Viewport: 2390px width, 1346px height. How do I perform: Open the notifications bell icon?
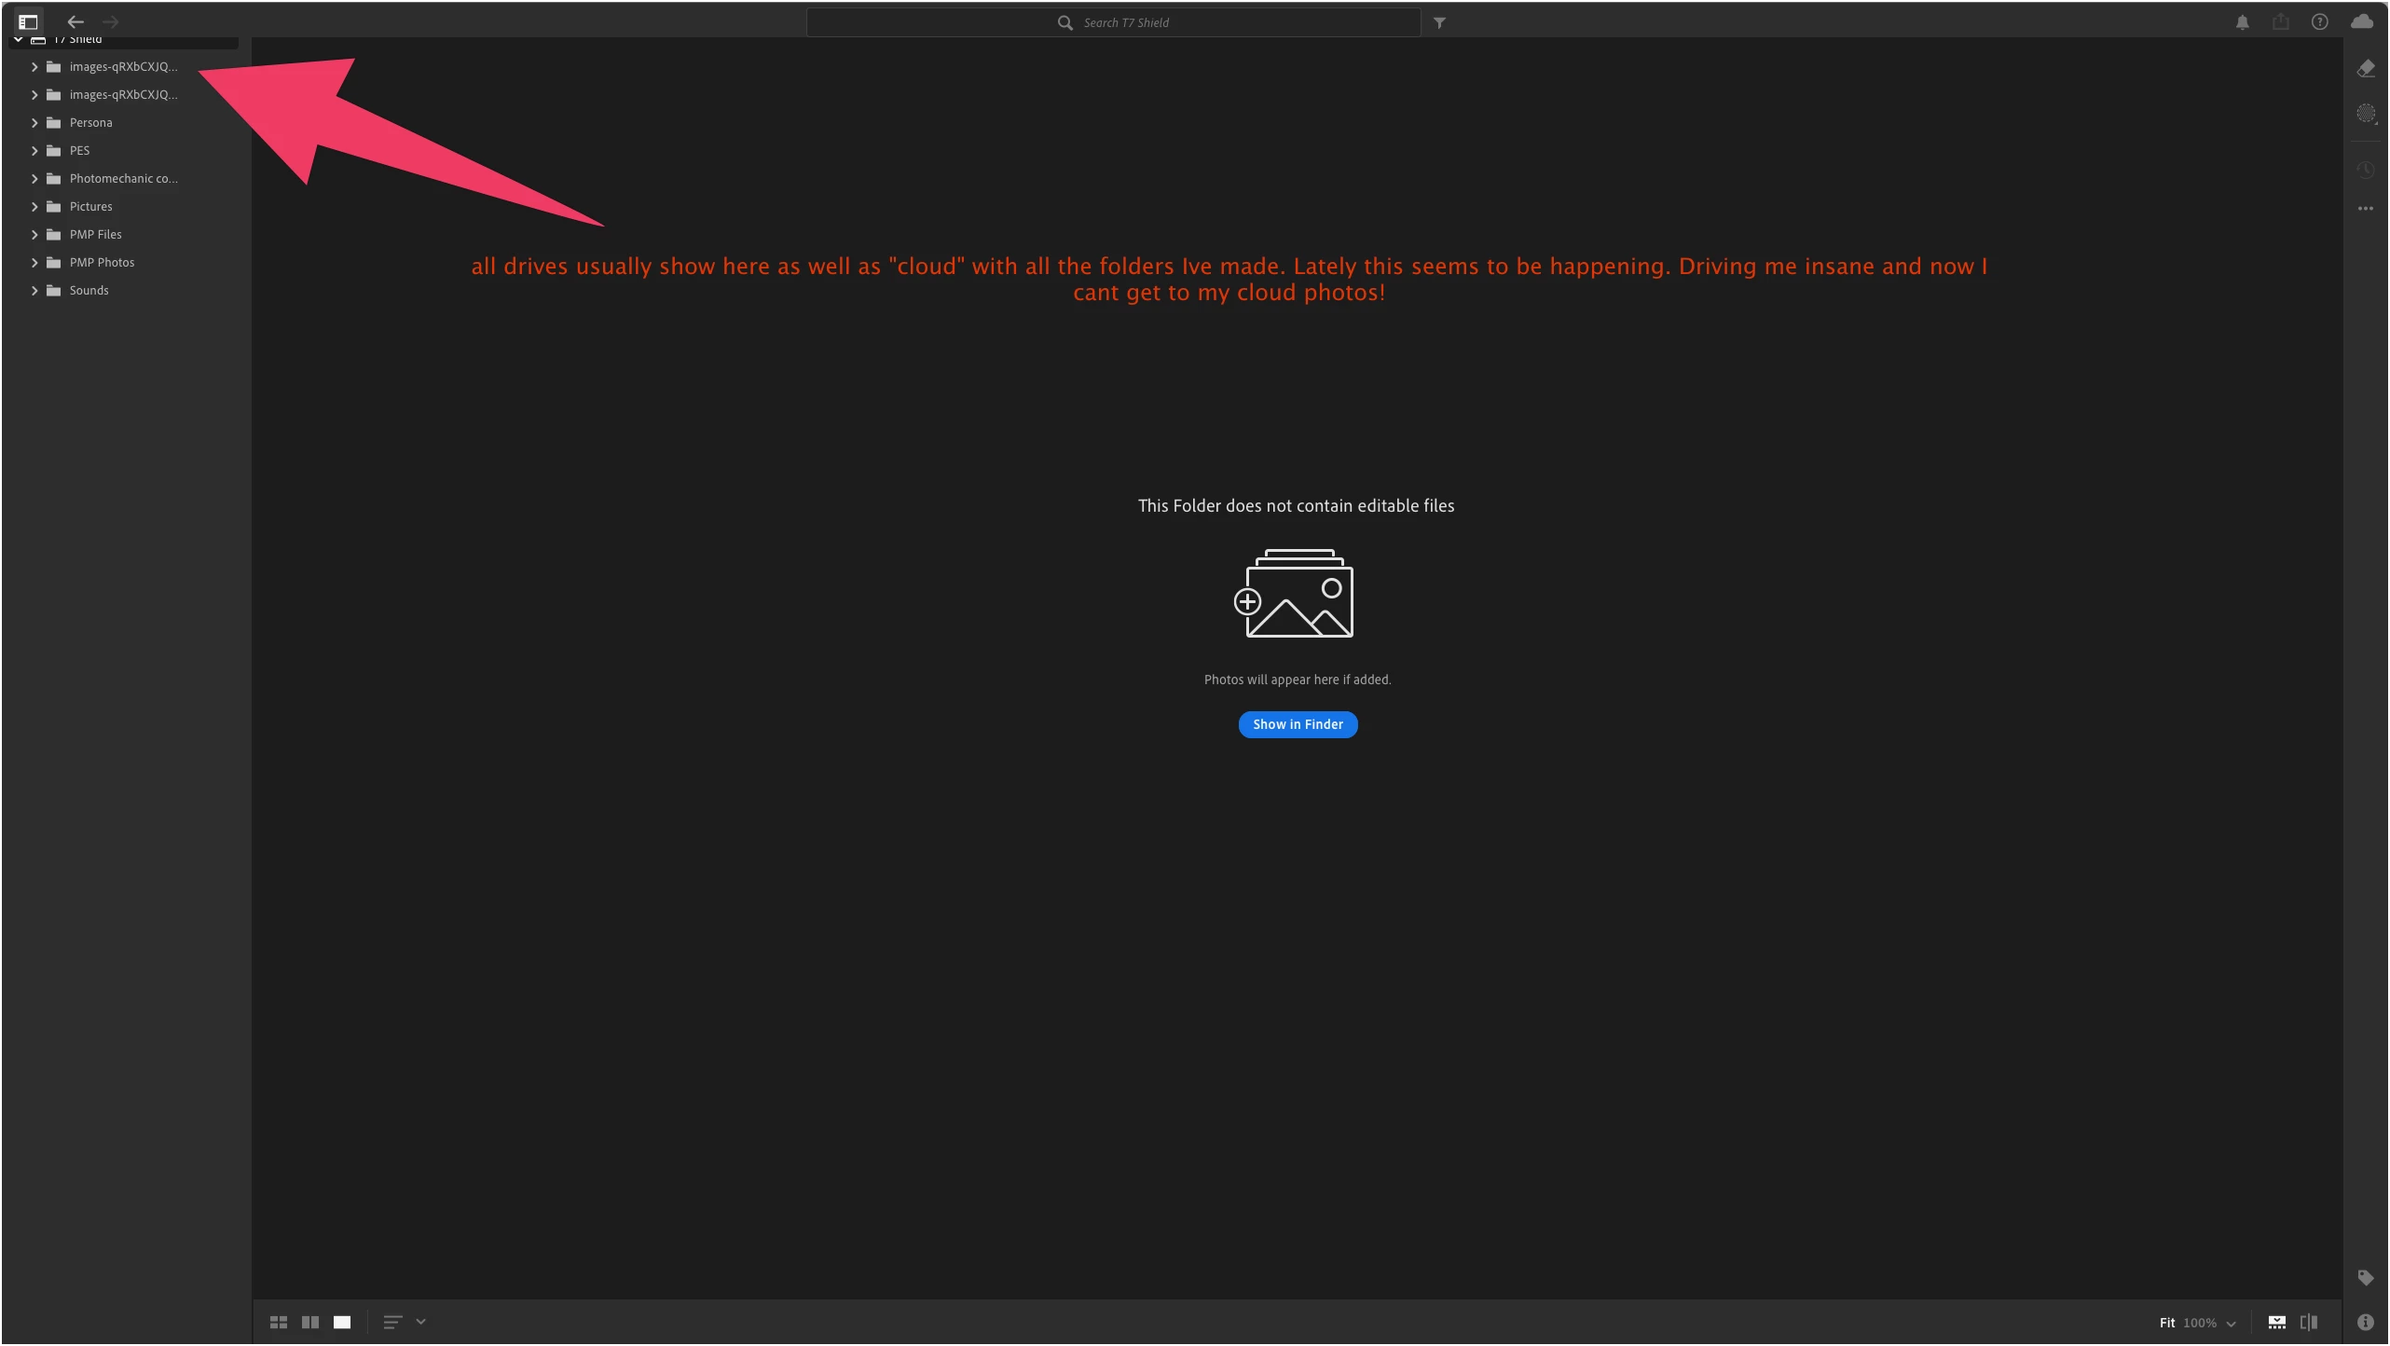2242,22
